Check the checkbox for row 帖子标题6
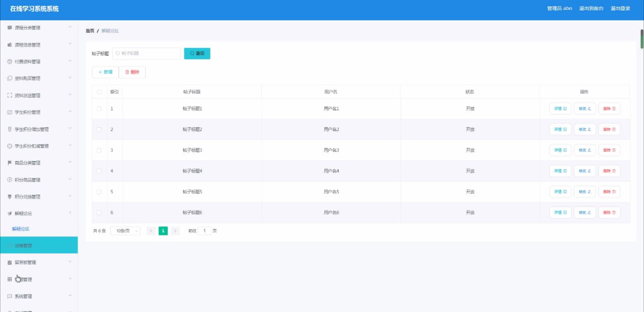Screen dimensions: 644x312 click(99, 213)
